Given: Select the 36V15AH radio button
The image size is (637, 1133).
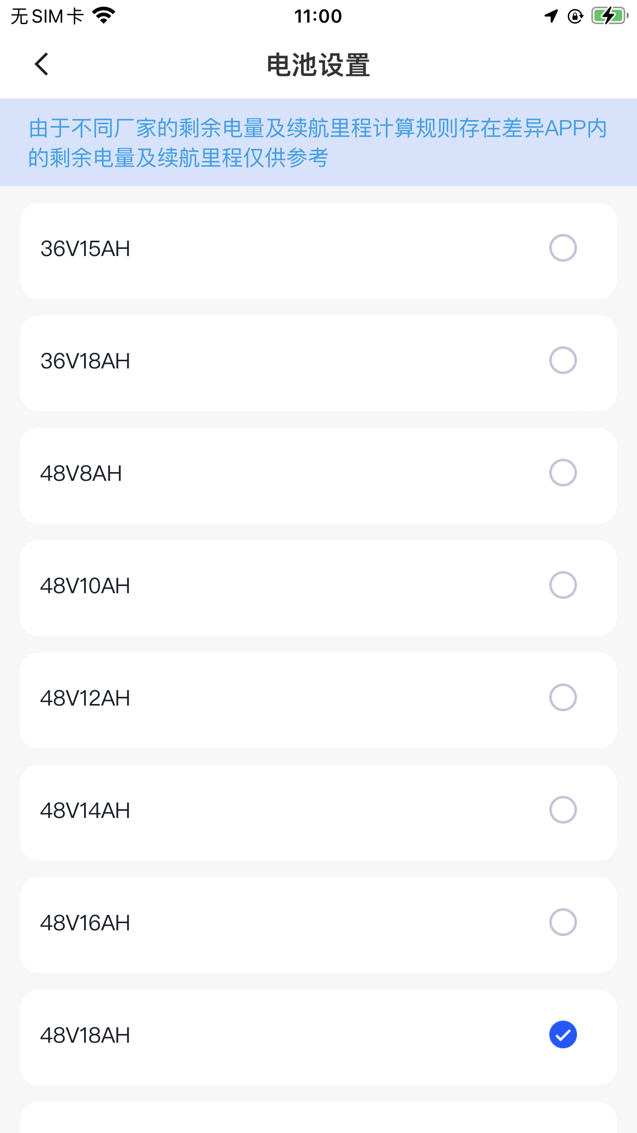Looking at the screenshot, I should pos(563,248).
